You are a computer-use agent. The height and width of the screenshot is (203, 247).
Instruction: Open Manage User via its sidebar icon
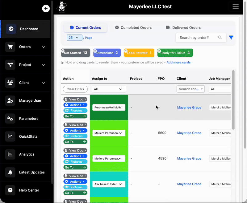[10, 100]
